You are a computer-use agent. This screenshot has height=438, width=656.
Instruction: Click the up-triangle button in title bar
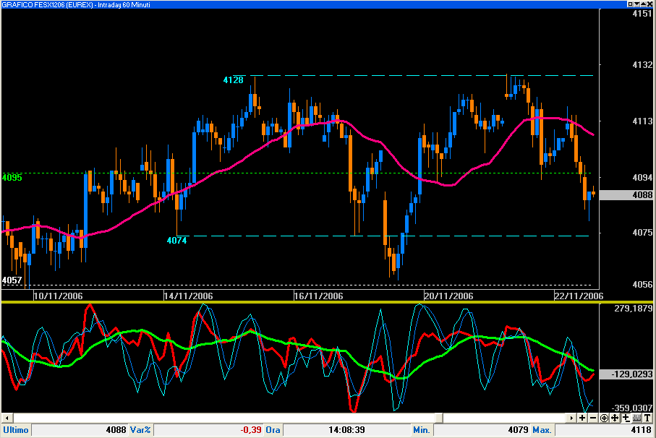pyautogui.click(x=644, y=4)
